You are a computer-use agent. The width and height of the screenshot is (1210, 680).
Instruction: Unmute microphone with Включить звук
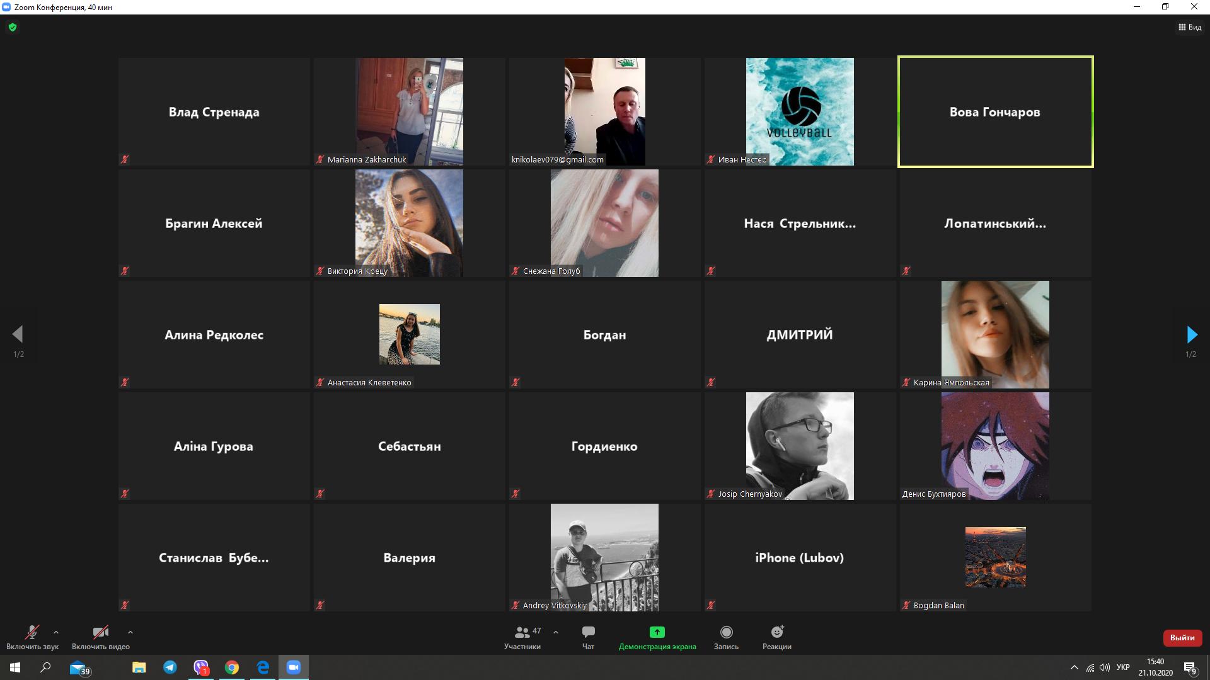(x=32, y=637)
